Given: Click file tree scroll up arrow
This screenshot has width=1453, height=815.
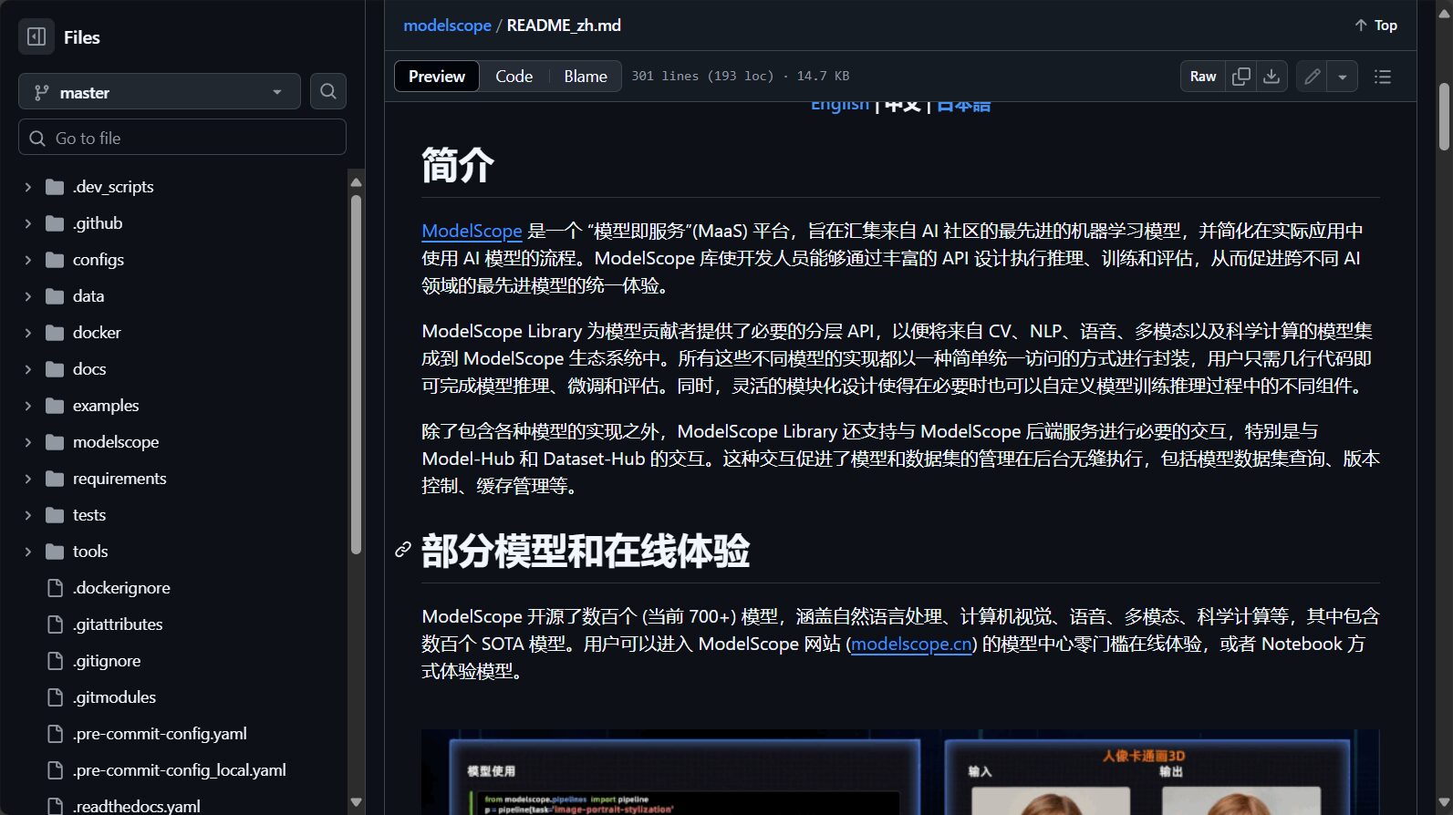Looking at the screenshot, I should (356, 182).
